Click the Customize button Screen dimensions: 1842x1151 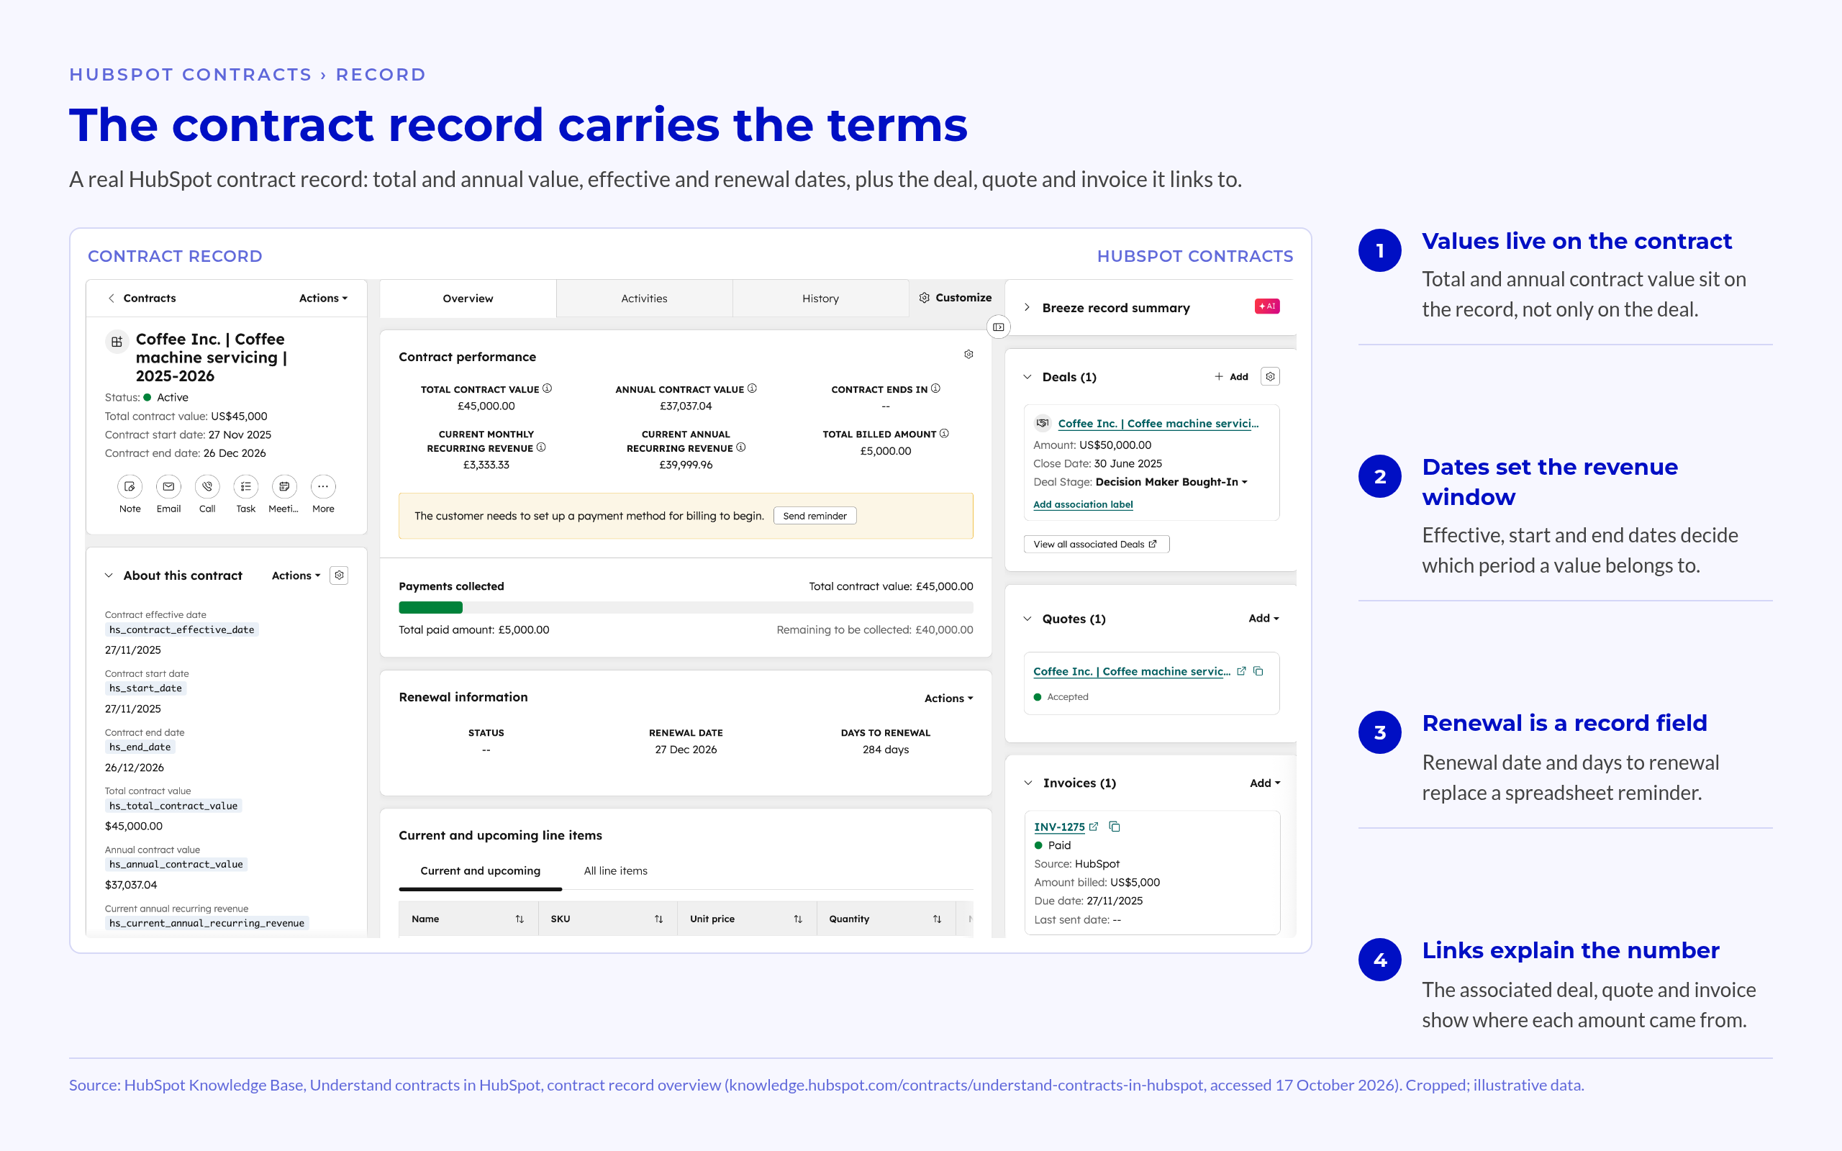[x=955, y=298]
